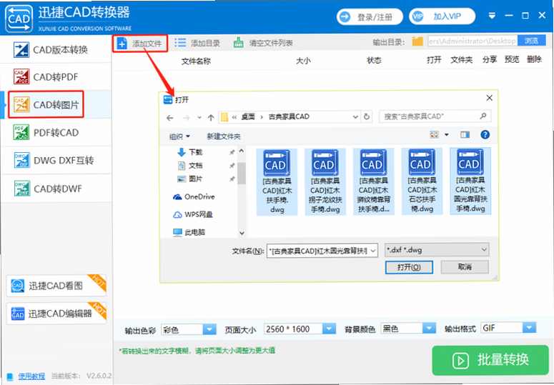Open the CAD转PDF conversion mode
This screenshot has width=554, height=385.
point(56,77)
